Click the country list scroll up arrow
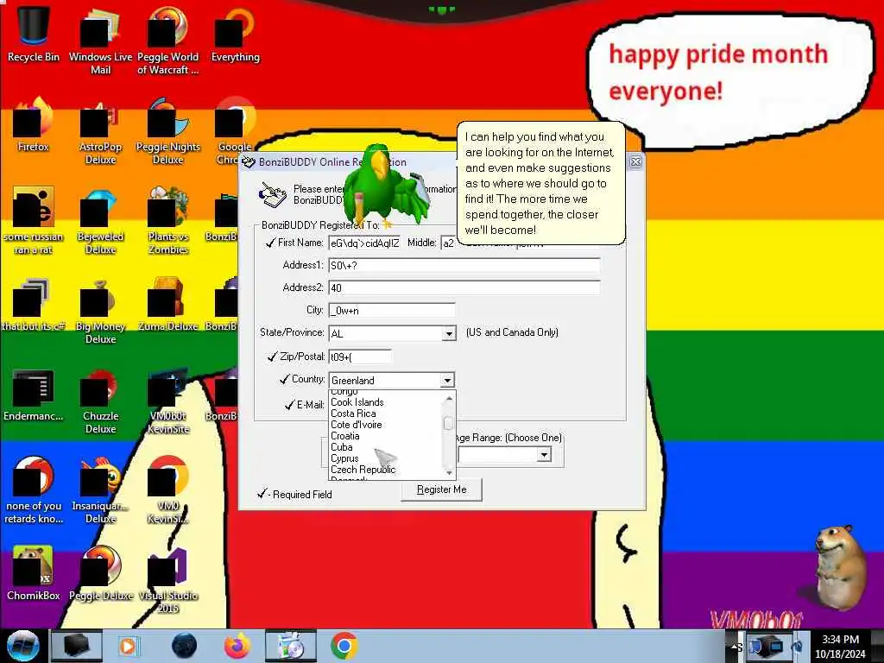This screenshot has height=663, width=884. 449,397
